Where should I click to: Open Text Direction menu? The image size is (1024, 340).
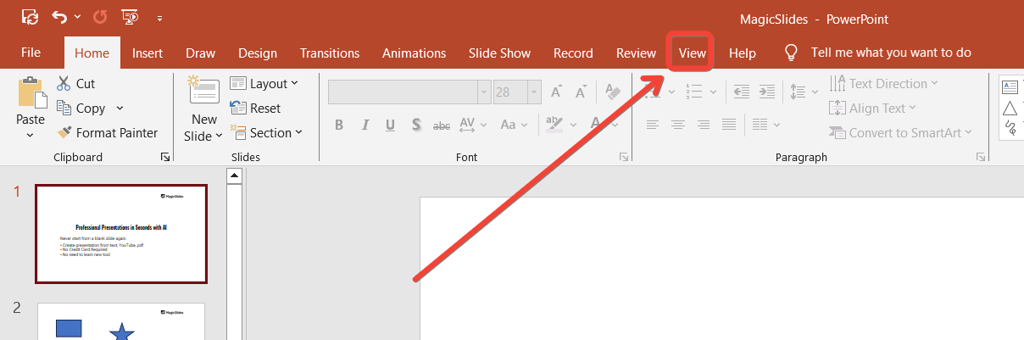[883, 83]
